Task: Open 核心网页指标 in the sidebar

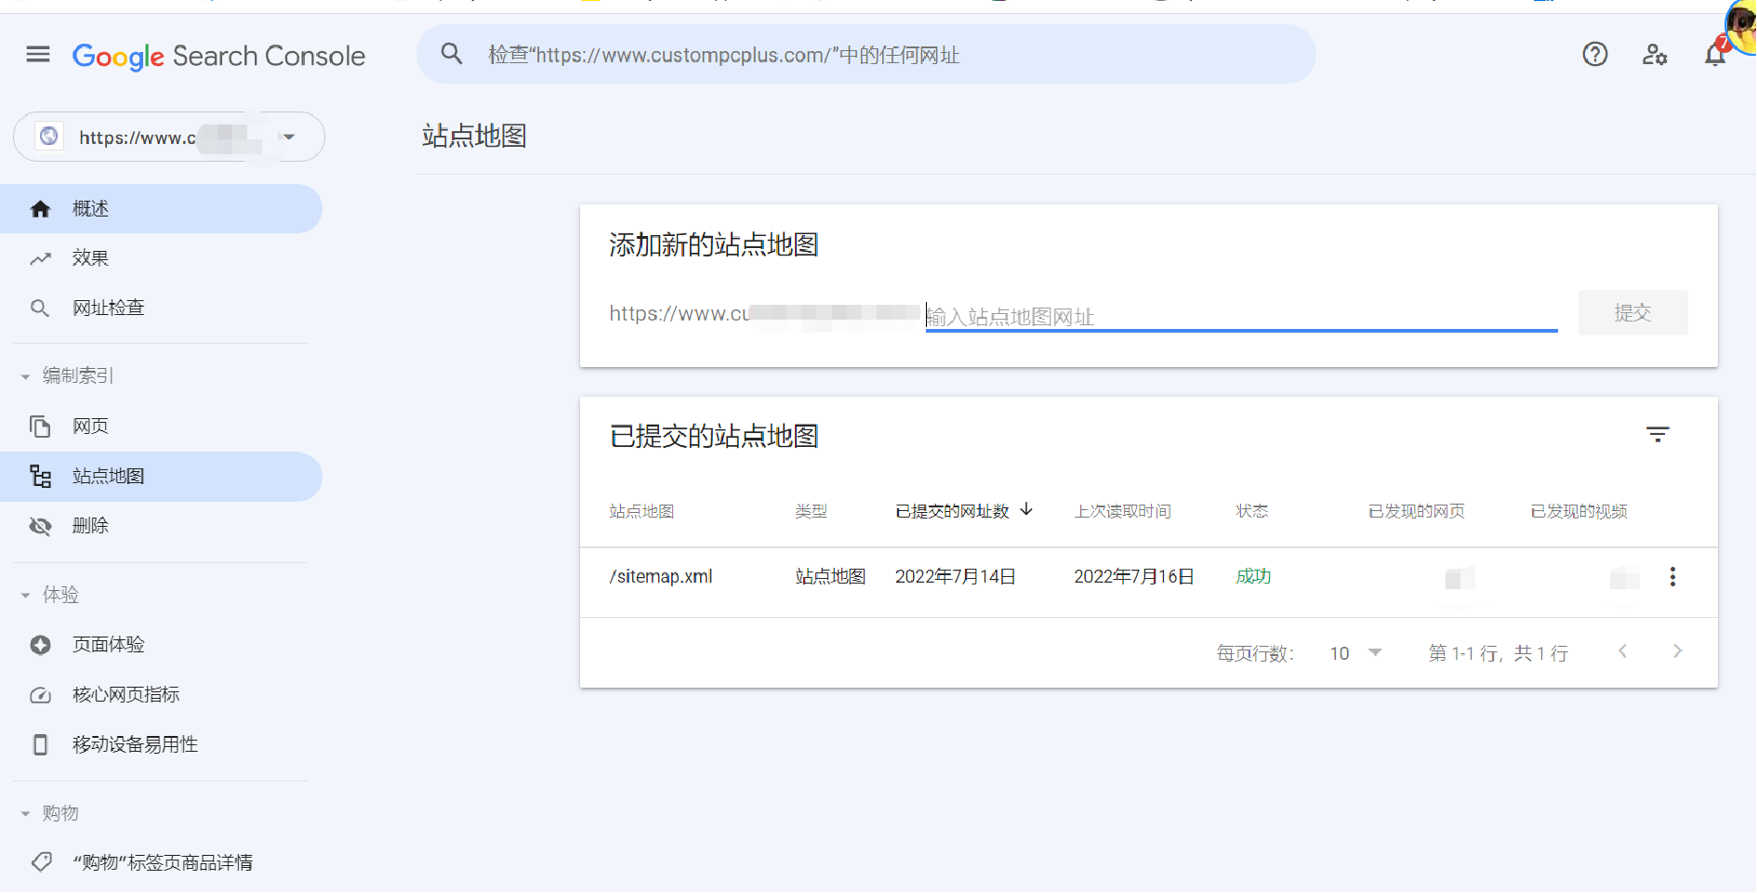Action: point(125,695)
